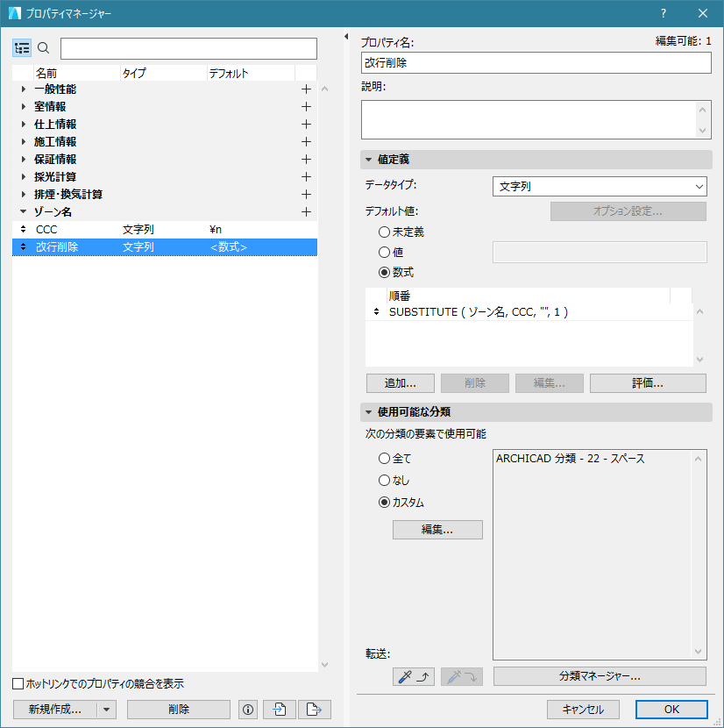Image resolution: width=724 pixels, height=728 pixels.
Task: Expand the 室情報 group
Action: coord(23,107)
